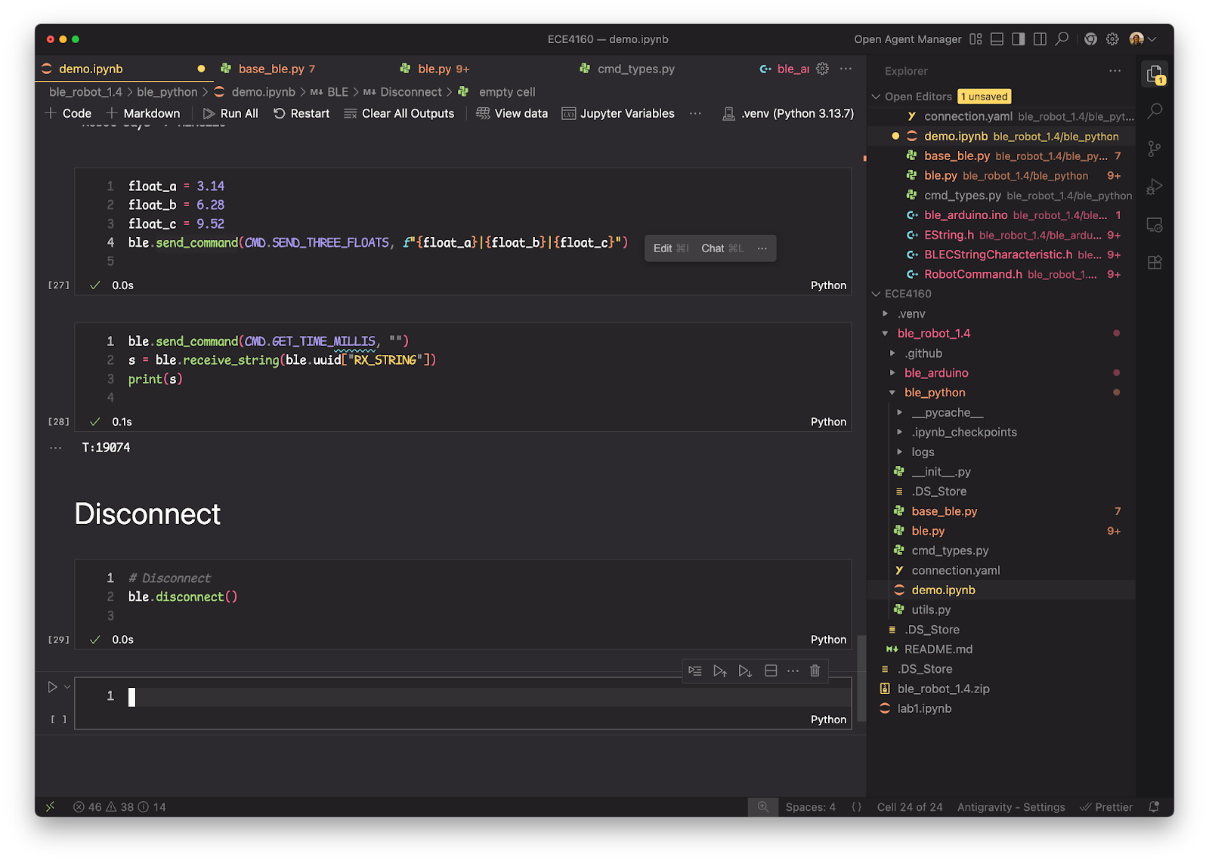This screenshot has width=1209, height=863.
Task: Collapse the Open Editors section
Action: click(877, 97)
